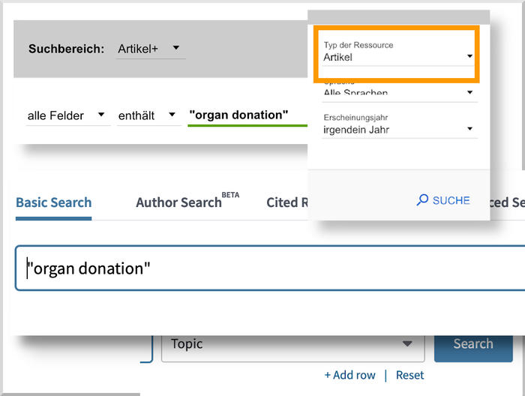The image size is (525, 396).
Task: Open the Typ der Ressource dropdown
Action: coord(397,56)
